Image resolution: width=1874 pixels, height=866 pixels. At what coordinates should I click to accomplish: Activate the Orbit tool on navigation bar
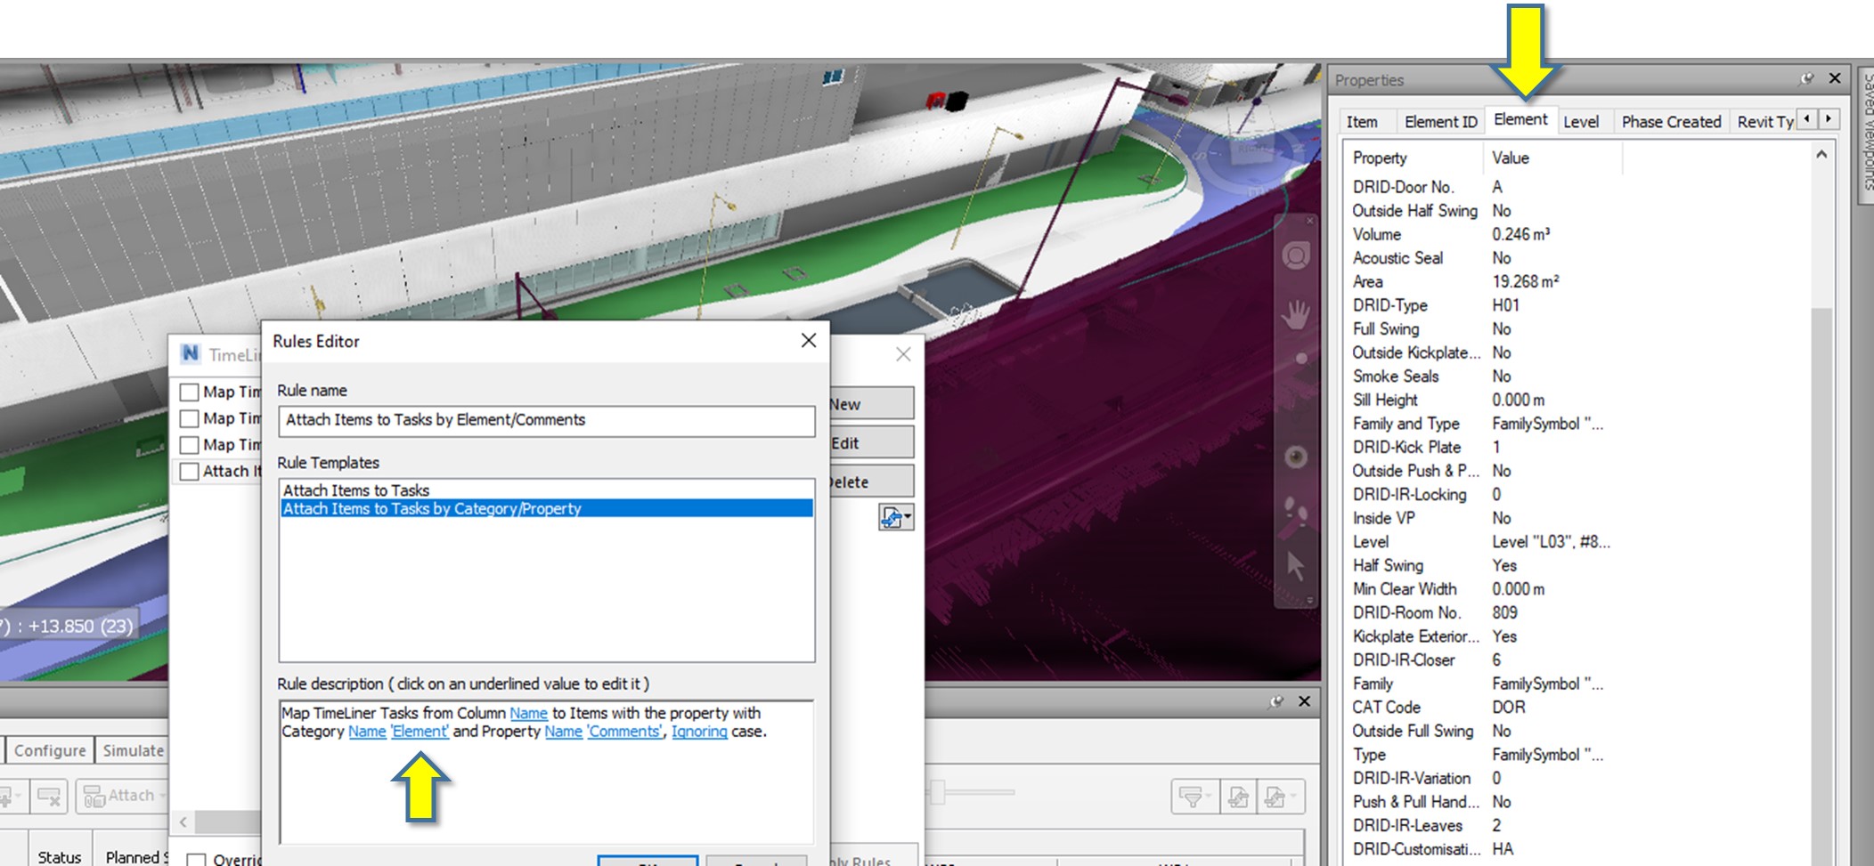pyautogui.click(x=1299, y=356)
